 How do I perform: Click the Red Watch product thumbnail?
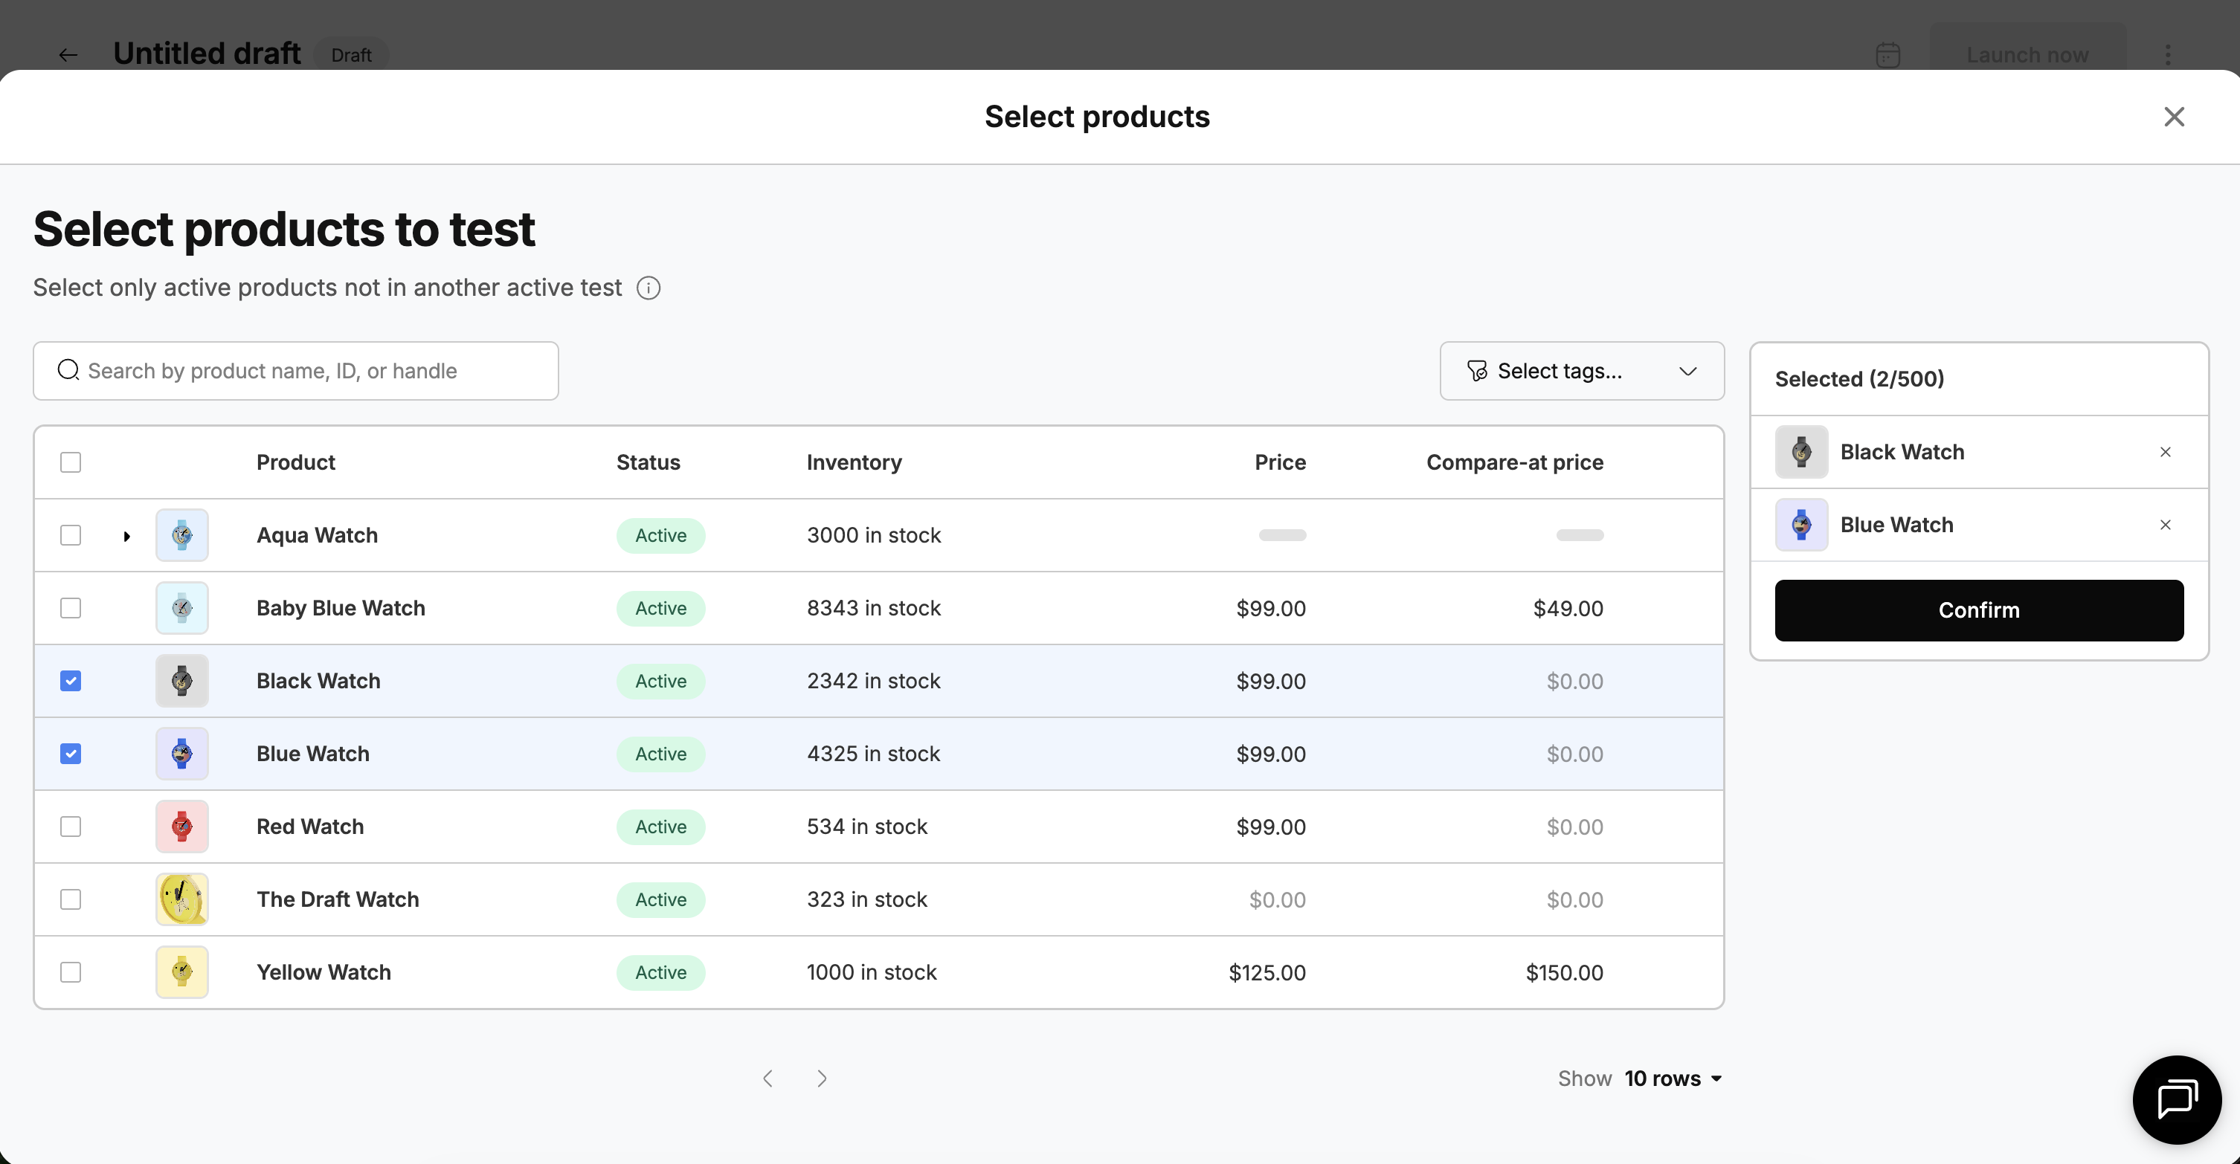tap(181, 827)
